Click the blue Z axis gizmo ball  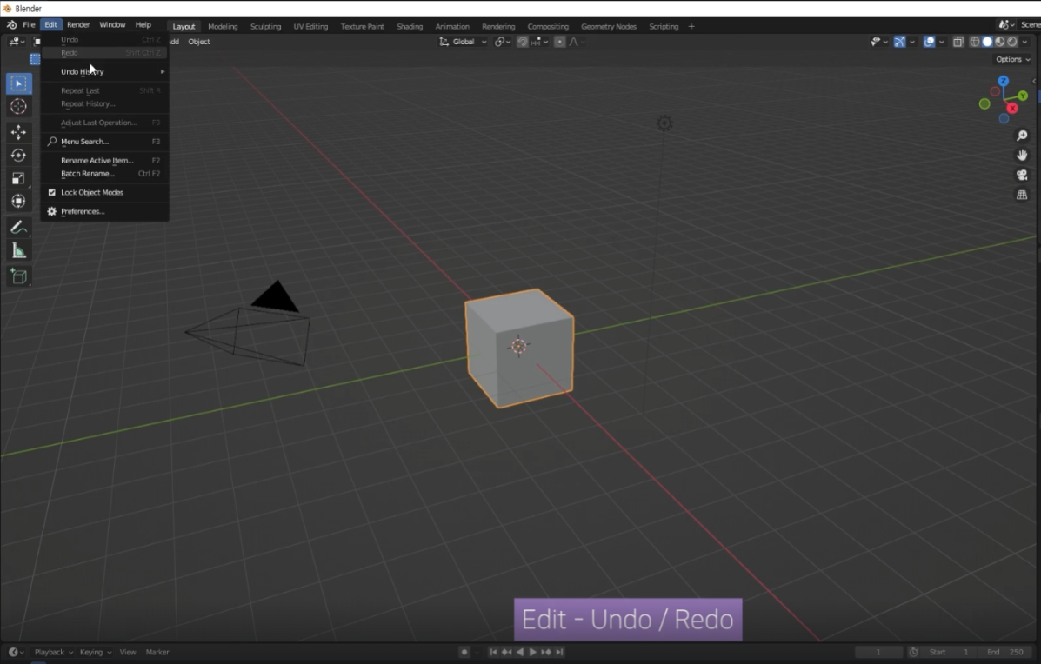[1003, 81]
